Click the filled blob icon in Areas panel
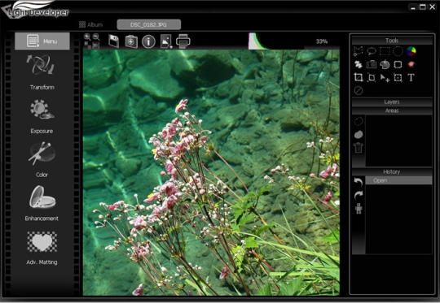This screenshot has height=303, width=440. (x=359, y=135)
